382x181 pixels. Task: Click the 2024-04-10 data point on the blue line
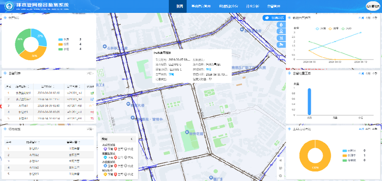pos(361,32)
